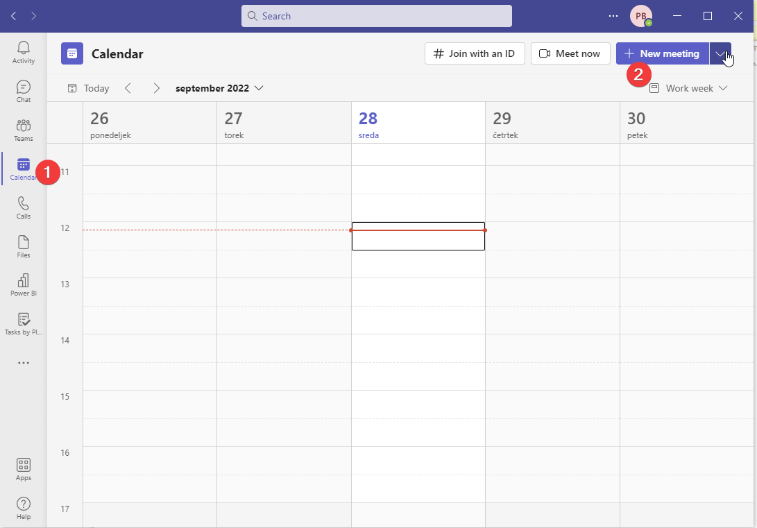Open Tasks by Planner app
Image resolution: width=757 pixels, height=528 pixels.
(24, 323)
